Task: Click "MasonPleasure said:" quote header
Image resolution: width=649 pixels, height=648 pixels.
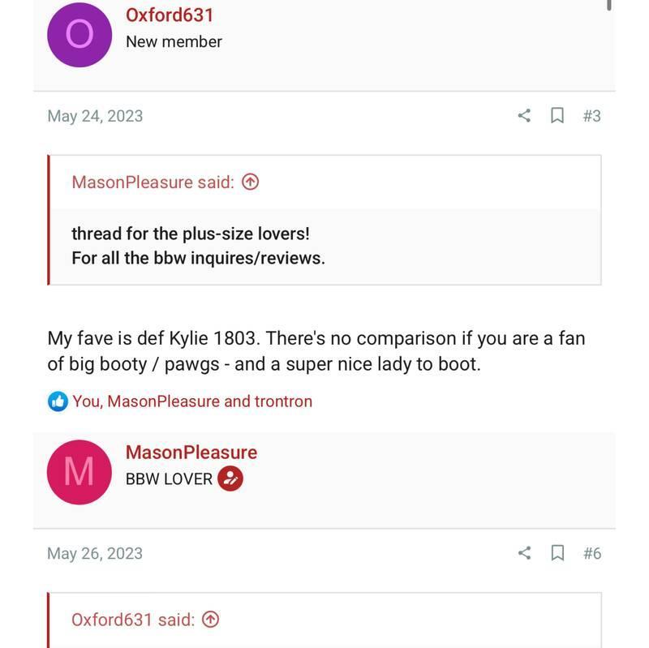Action: [x=153, y=182]
